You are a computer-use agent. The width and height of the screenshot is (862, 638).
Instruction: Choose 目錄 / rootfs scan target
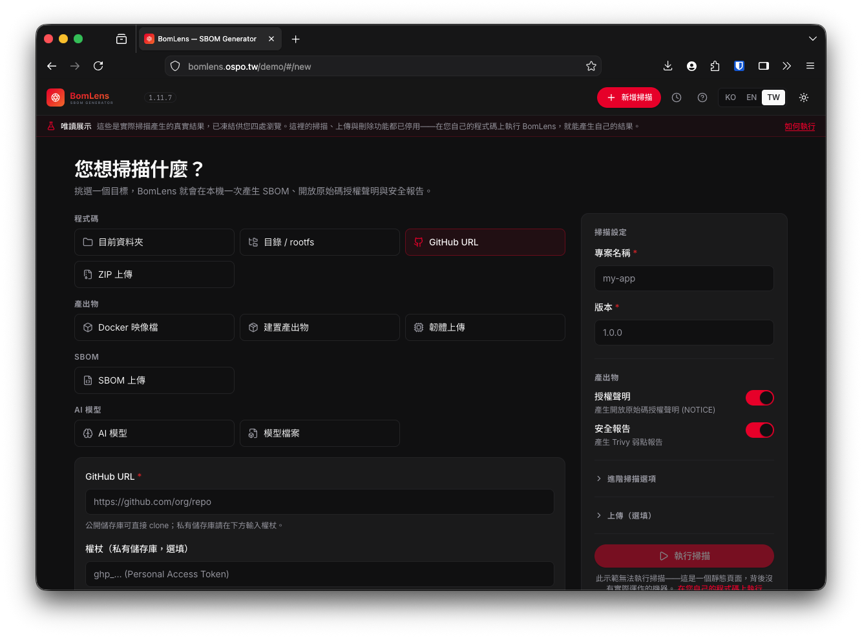pos(320,242)
